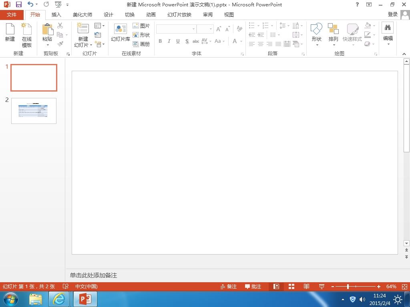Toggle Bold formatting
This screenshot has height=307, width=410.
point(160,41)
